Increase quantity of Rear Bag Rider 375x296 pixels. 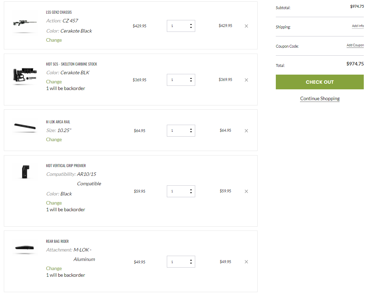tap(191, 260)
